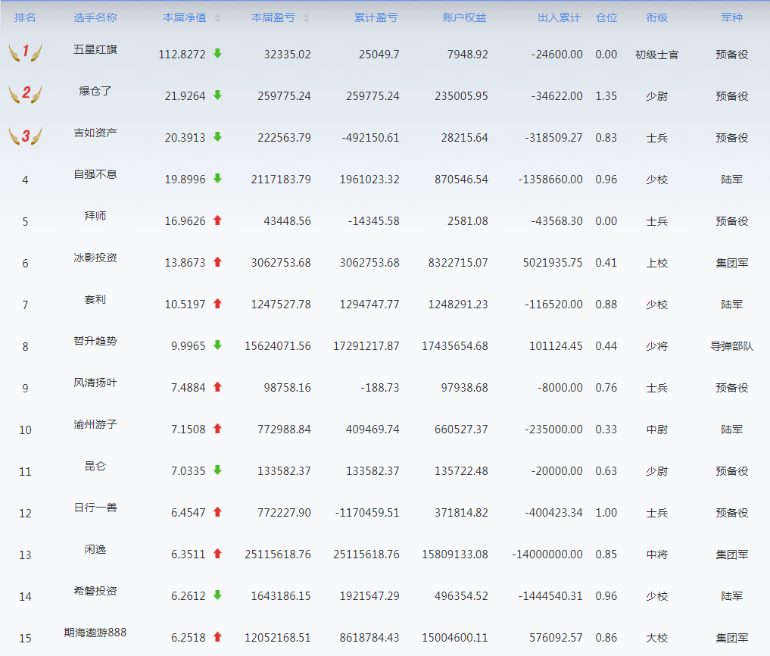Click the green down arrow beside 6.2612
770x656 pixels.
tap(217, 595)
